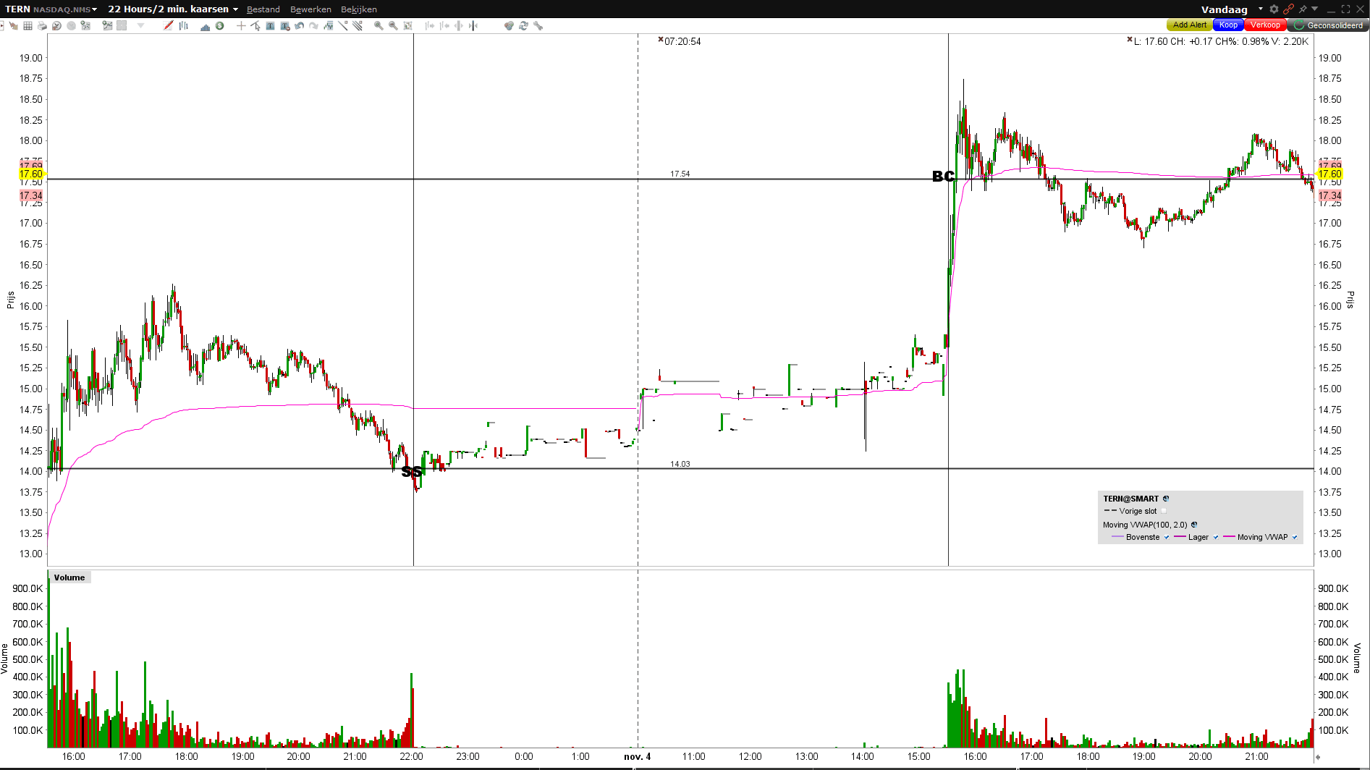Click the undo arrow icon
Image resolution: width=1370 pixels, height=770 pixels.
300,26
